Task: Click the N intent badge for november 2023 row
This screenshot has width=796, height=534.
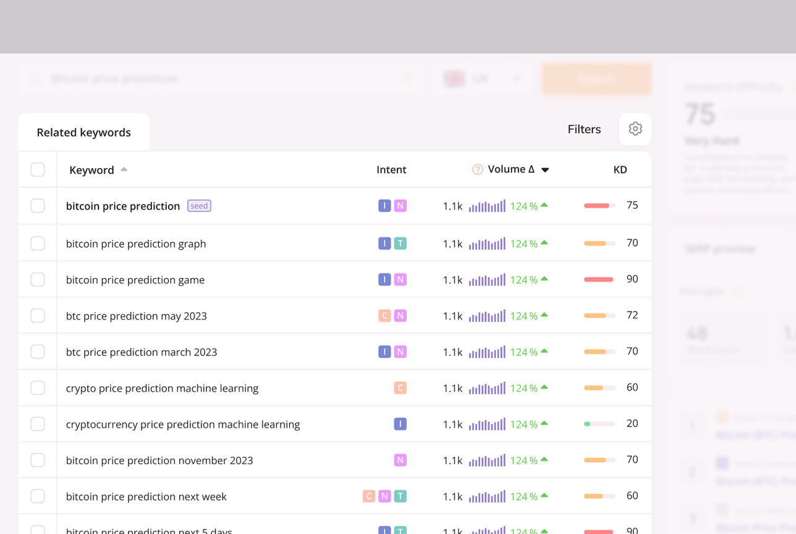Action: pyautogui.click(x=400, y=460)
